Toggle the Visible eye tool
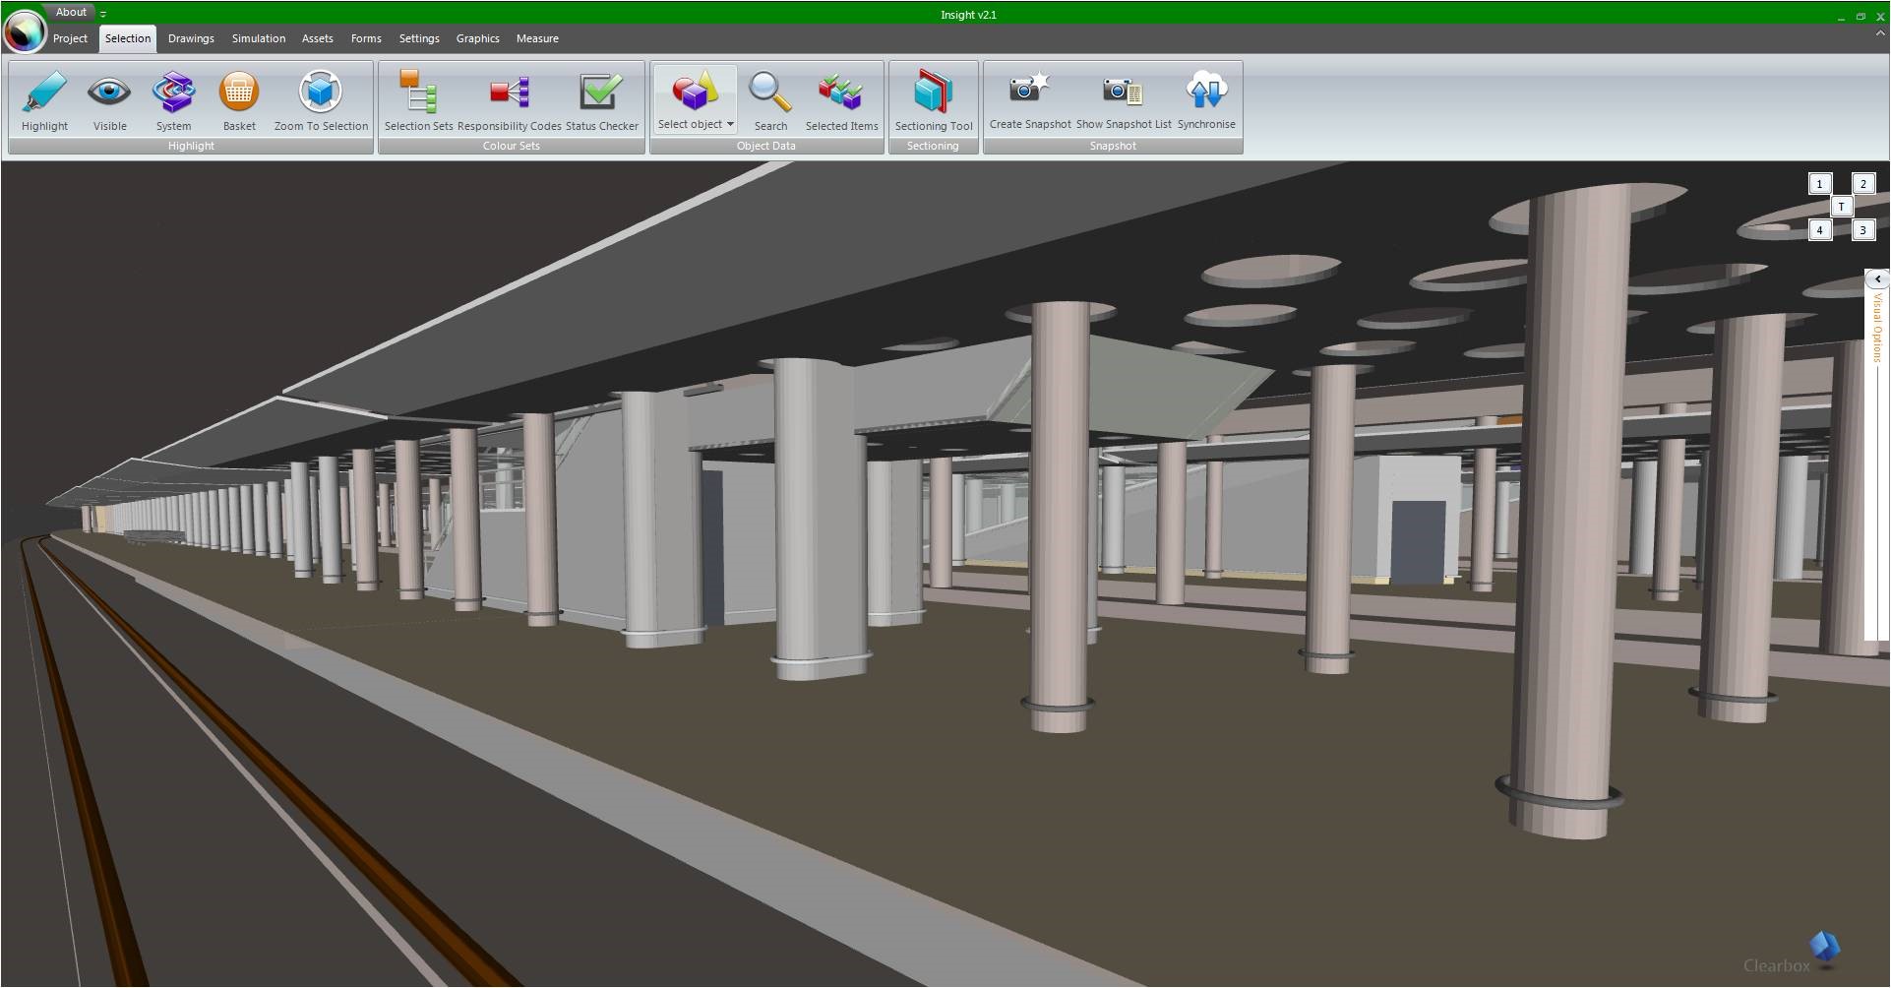 click(109, 100)
